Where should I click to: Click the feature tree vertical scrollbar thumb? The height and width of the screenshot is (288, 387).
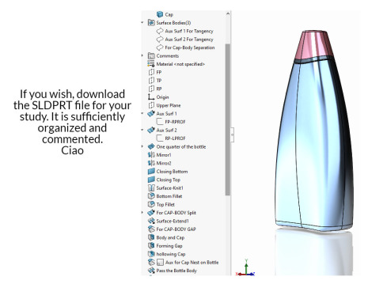pos(228,119)
